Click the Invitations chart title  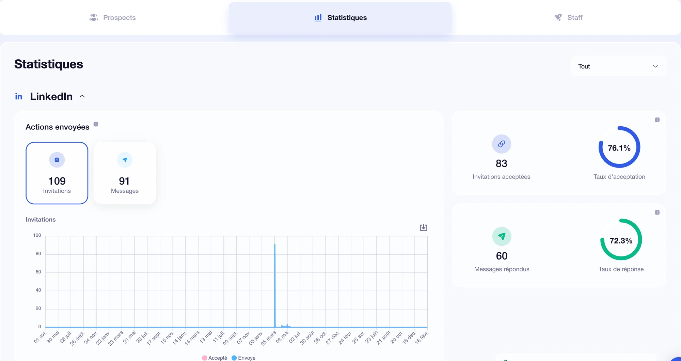coord(41,220)
